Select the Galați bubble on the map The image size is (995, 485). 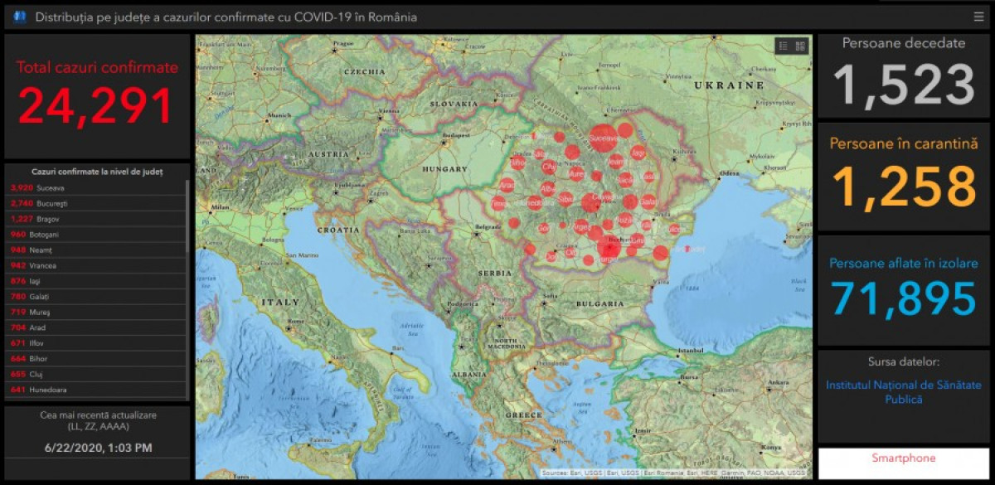pyautogui.click(x=648, y=201)
